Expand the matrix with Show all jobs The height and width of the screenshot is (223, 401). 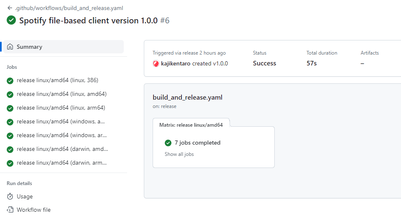pyautogui.click(x=179, y=154)
